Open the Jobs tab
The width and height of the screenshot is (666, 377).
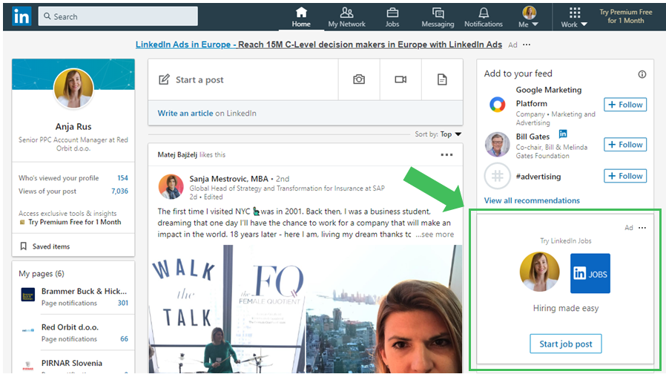[x=392, y=17]
